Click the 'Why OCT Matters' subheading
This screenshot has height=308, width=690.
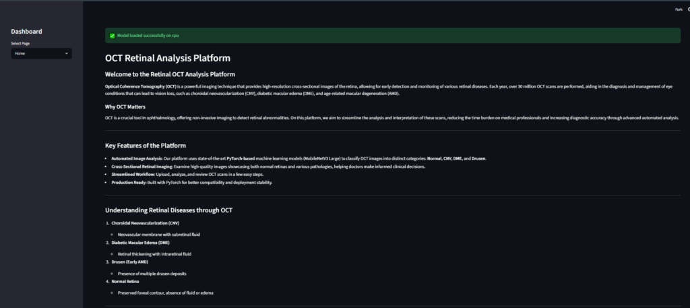click(125, 106)
